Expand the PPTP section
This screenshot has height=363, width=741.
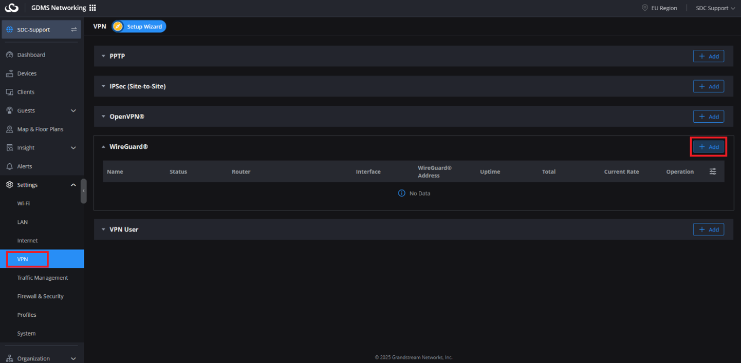[103, 56]
